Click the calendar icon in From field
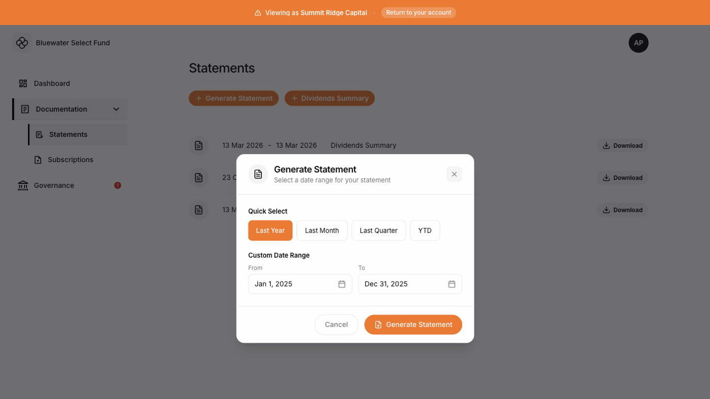 click(342, 284)
